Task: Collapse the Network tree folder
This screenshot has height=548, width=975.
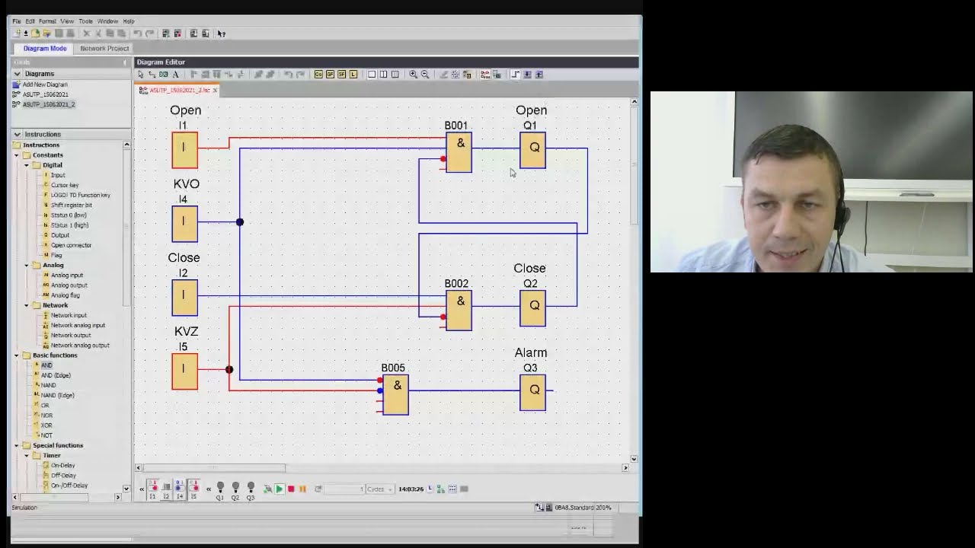Action: pos(27,305)
